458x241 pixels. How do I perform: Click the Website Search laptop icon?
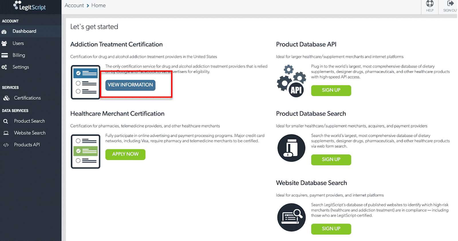click(x=6, y=133)
